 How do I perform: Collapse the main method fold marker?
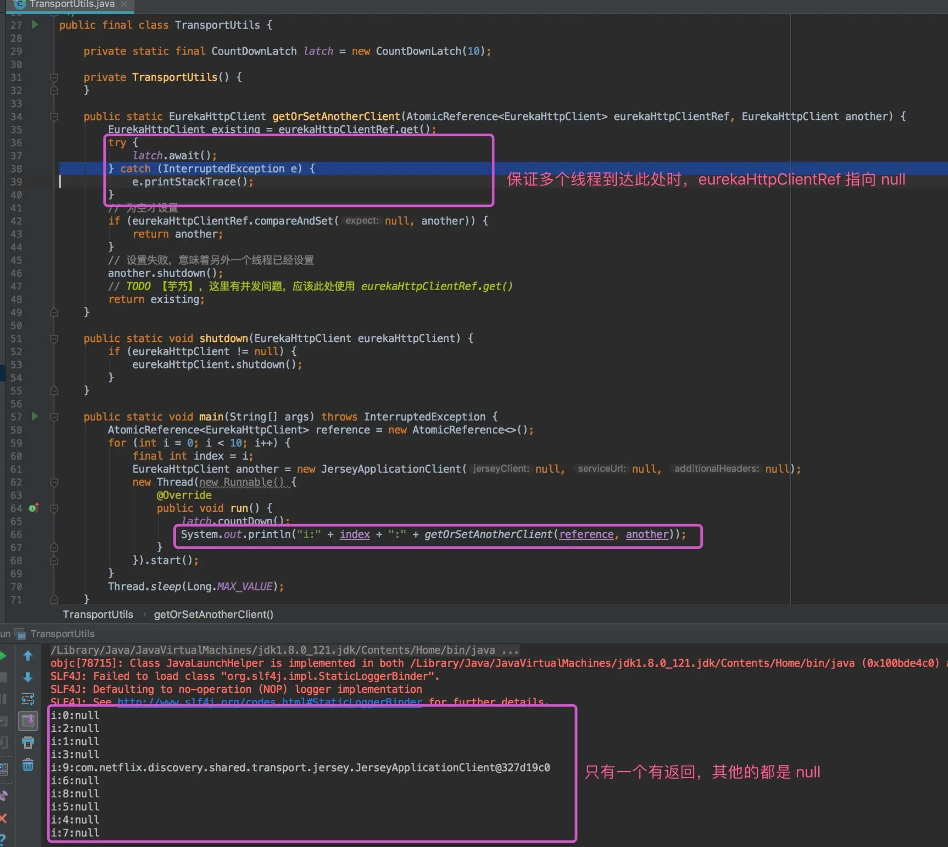coord(54,417)
